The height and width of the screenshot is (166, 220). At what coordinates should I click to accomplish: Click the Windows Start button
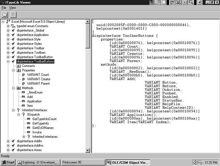point(8,162)
